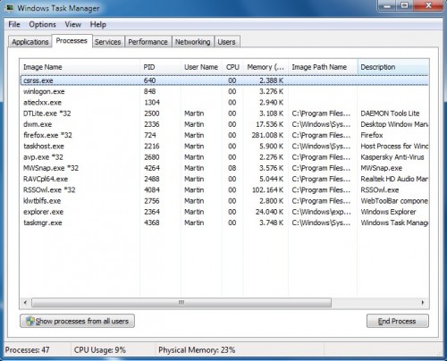This screenshot has width=447, height=361.
Task: Click the Task Manager title bar icon
Action: (x=10, y=7)
